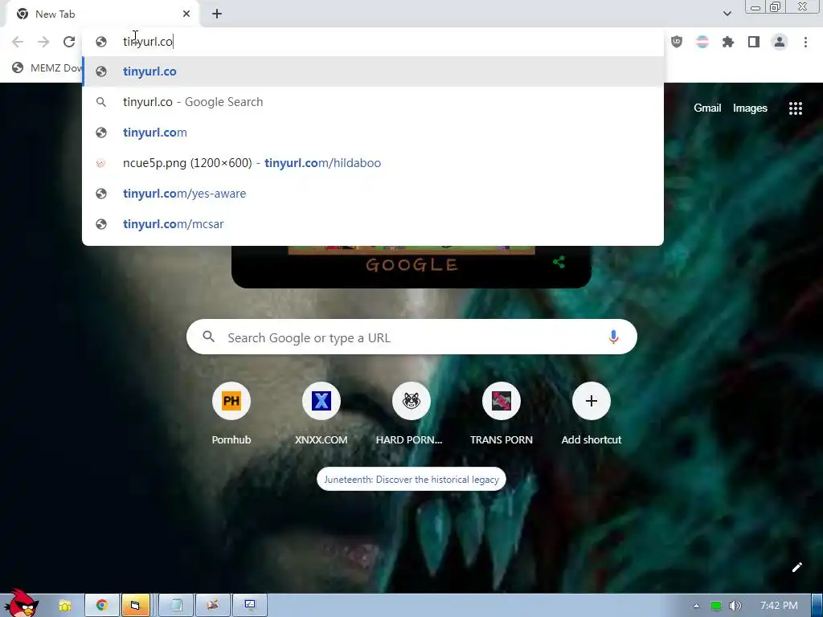Viewport: 823px width, 617px height.
Task: Open the Gmail link
Action: [x=707, y=108]
